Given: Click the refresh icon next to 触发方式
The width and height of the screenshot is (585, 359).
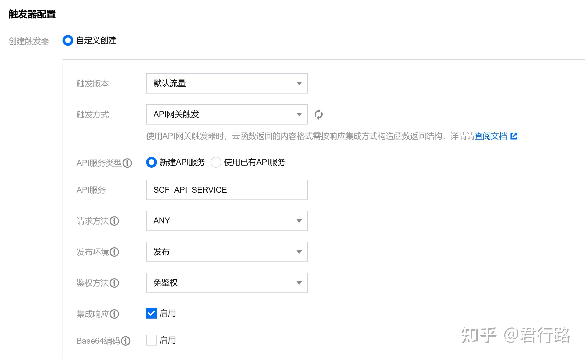Looking at the screenshot, I should coord(318,114).
